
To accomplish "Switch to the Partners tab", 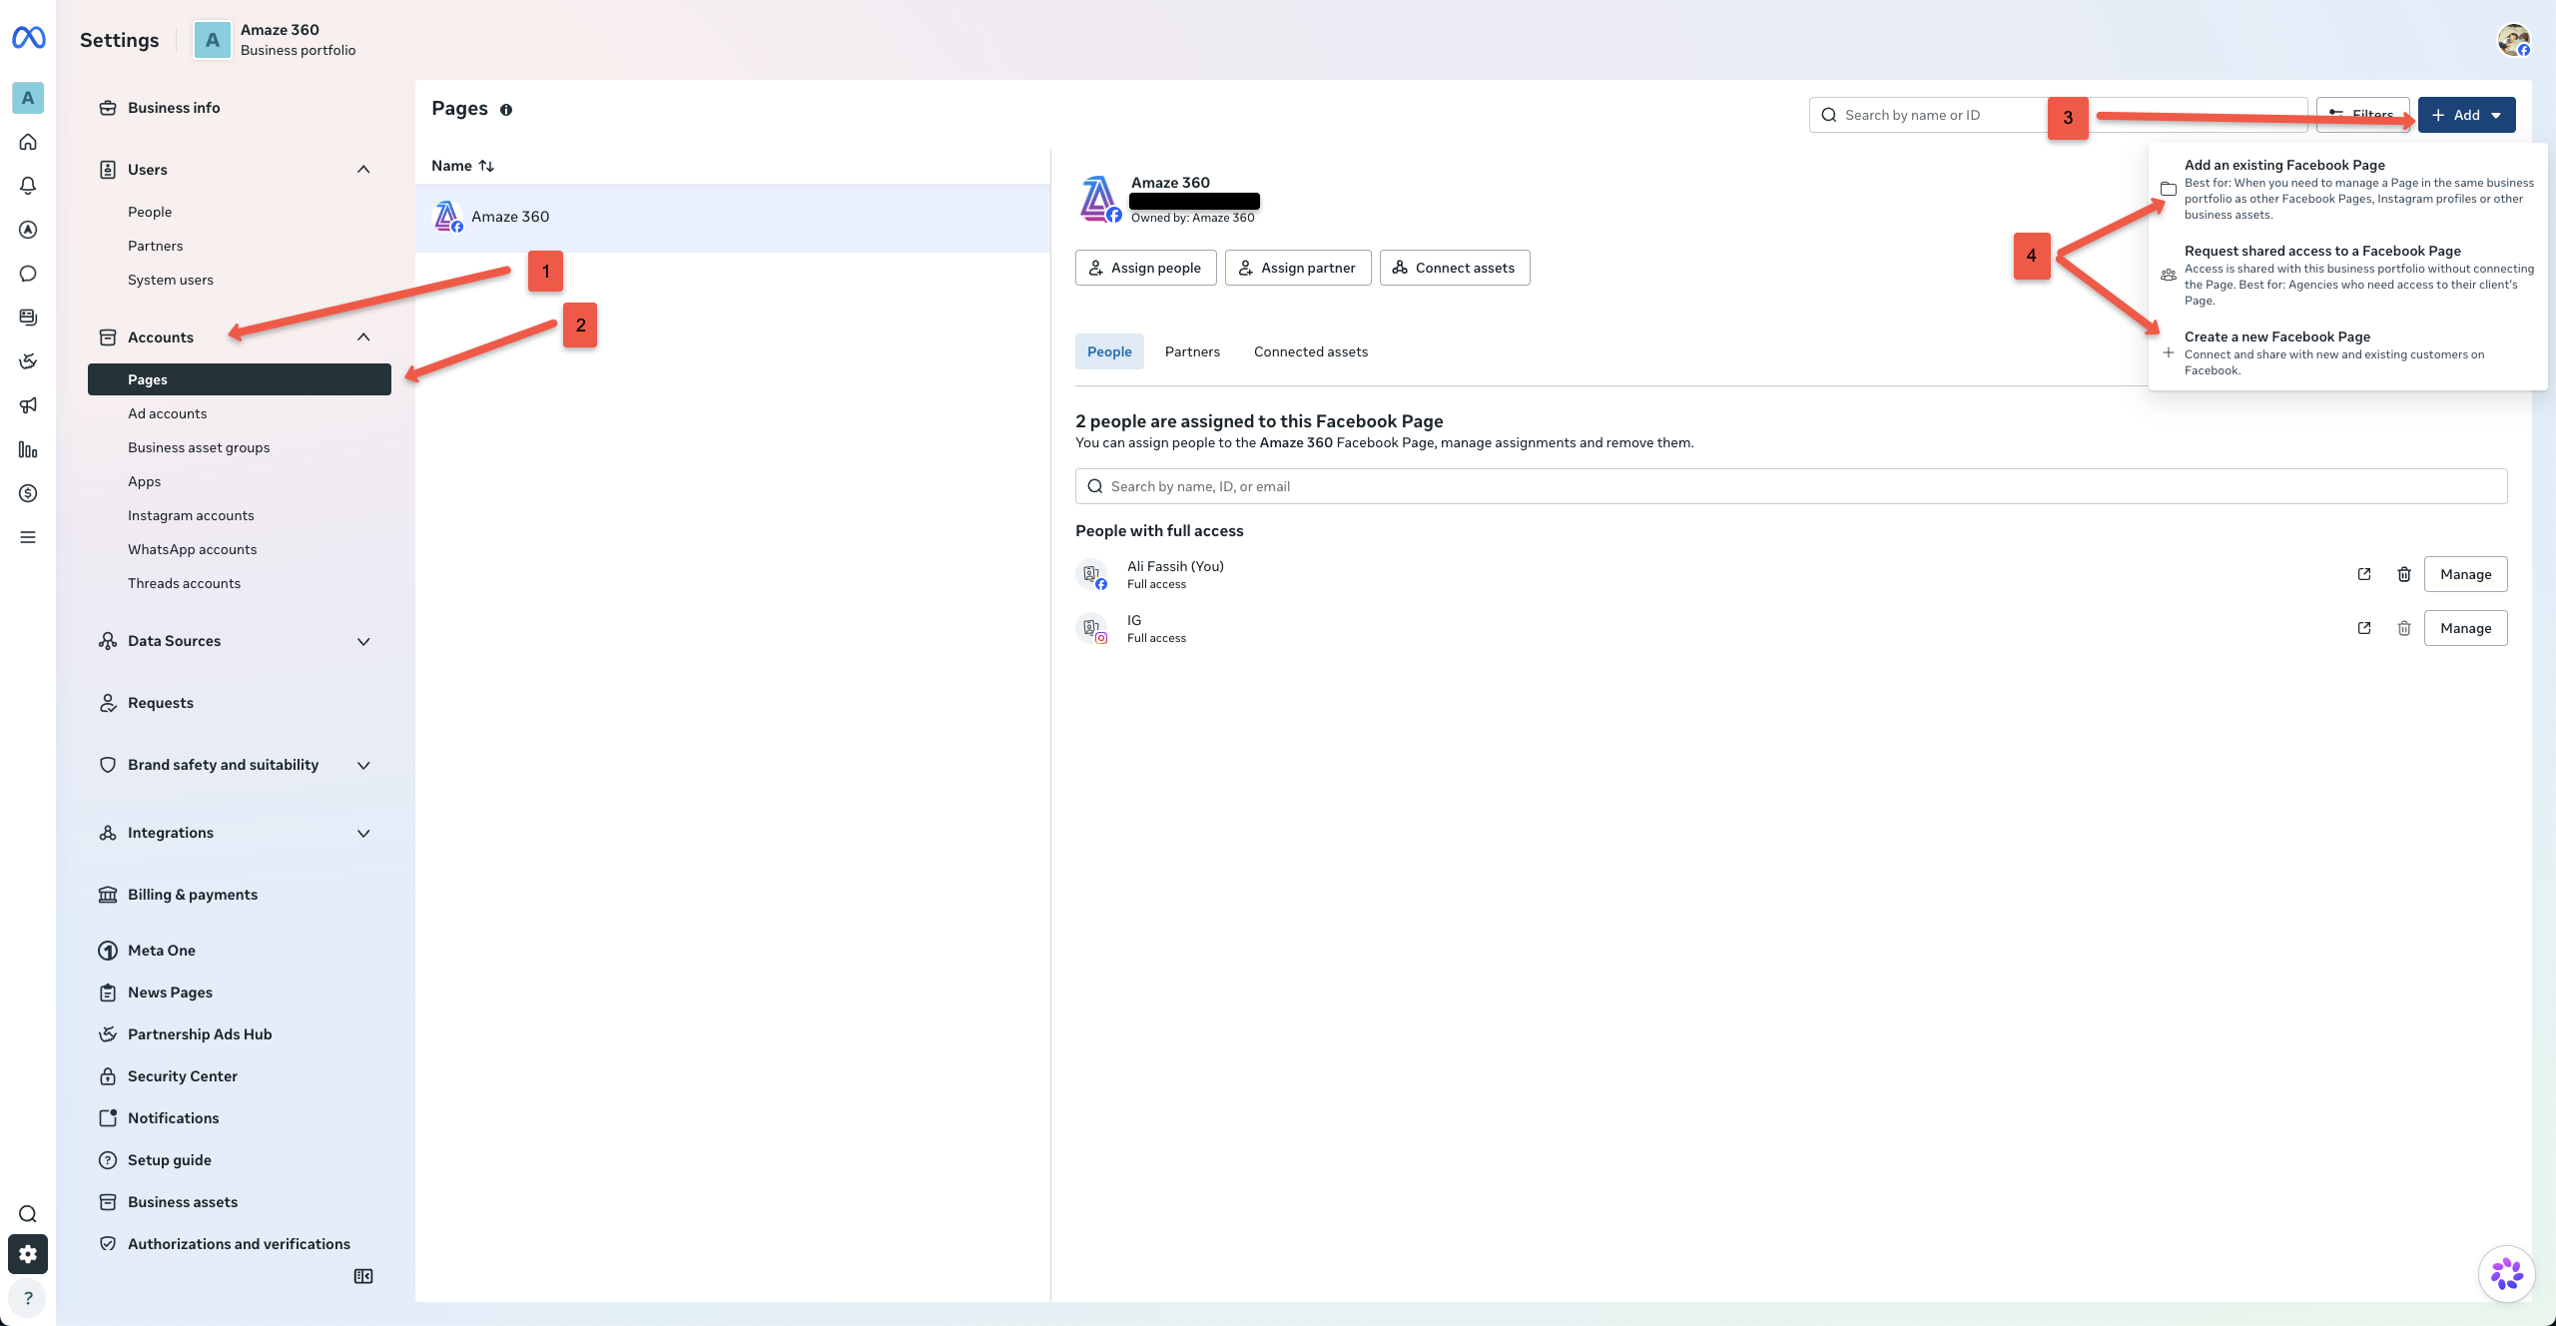I will pyautogui.click(x=1192, y=351).
